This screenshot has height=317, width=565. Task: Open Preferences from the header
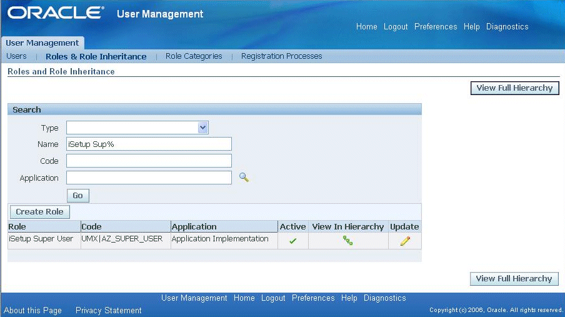click(436, 27)
